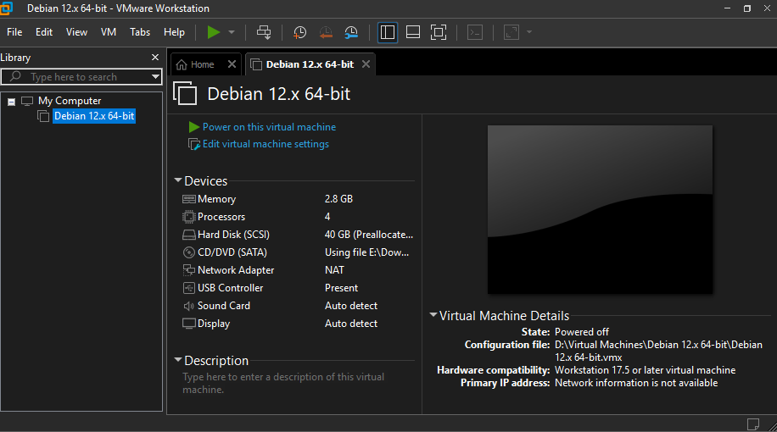Image resolution: width=777 pixels, height=432 pixels.
Task: Click the VMware Workstation title bar icon
Action: coord(7,8)
